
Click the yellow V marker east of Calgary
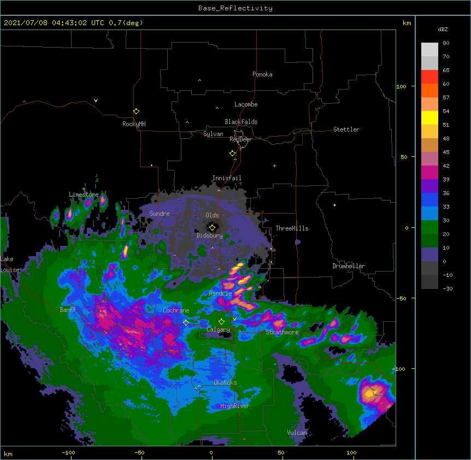(234, 319)
